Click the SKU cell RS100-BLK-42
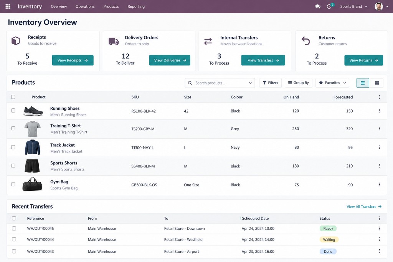This screenshot has height=262, width=393. point(144,111)
